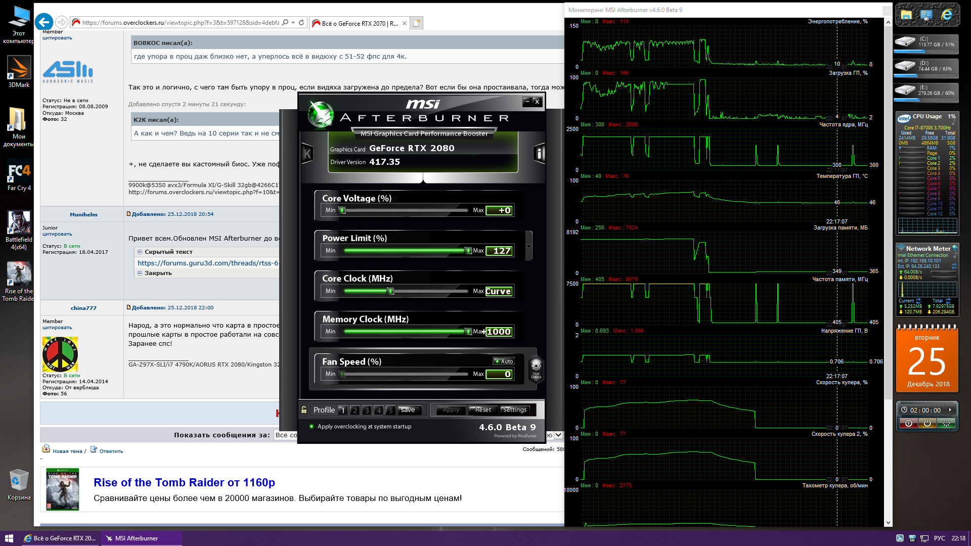
Task: Switch to the GeForce RTX 2070 browser tab
Action: tap(359, 23)
